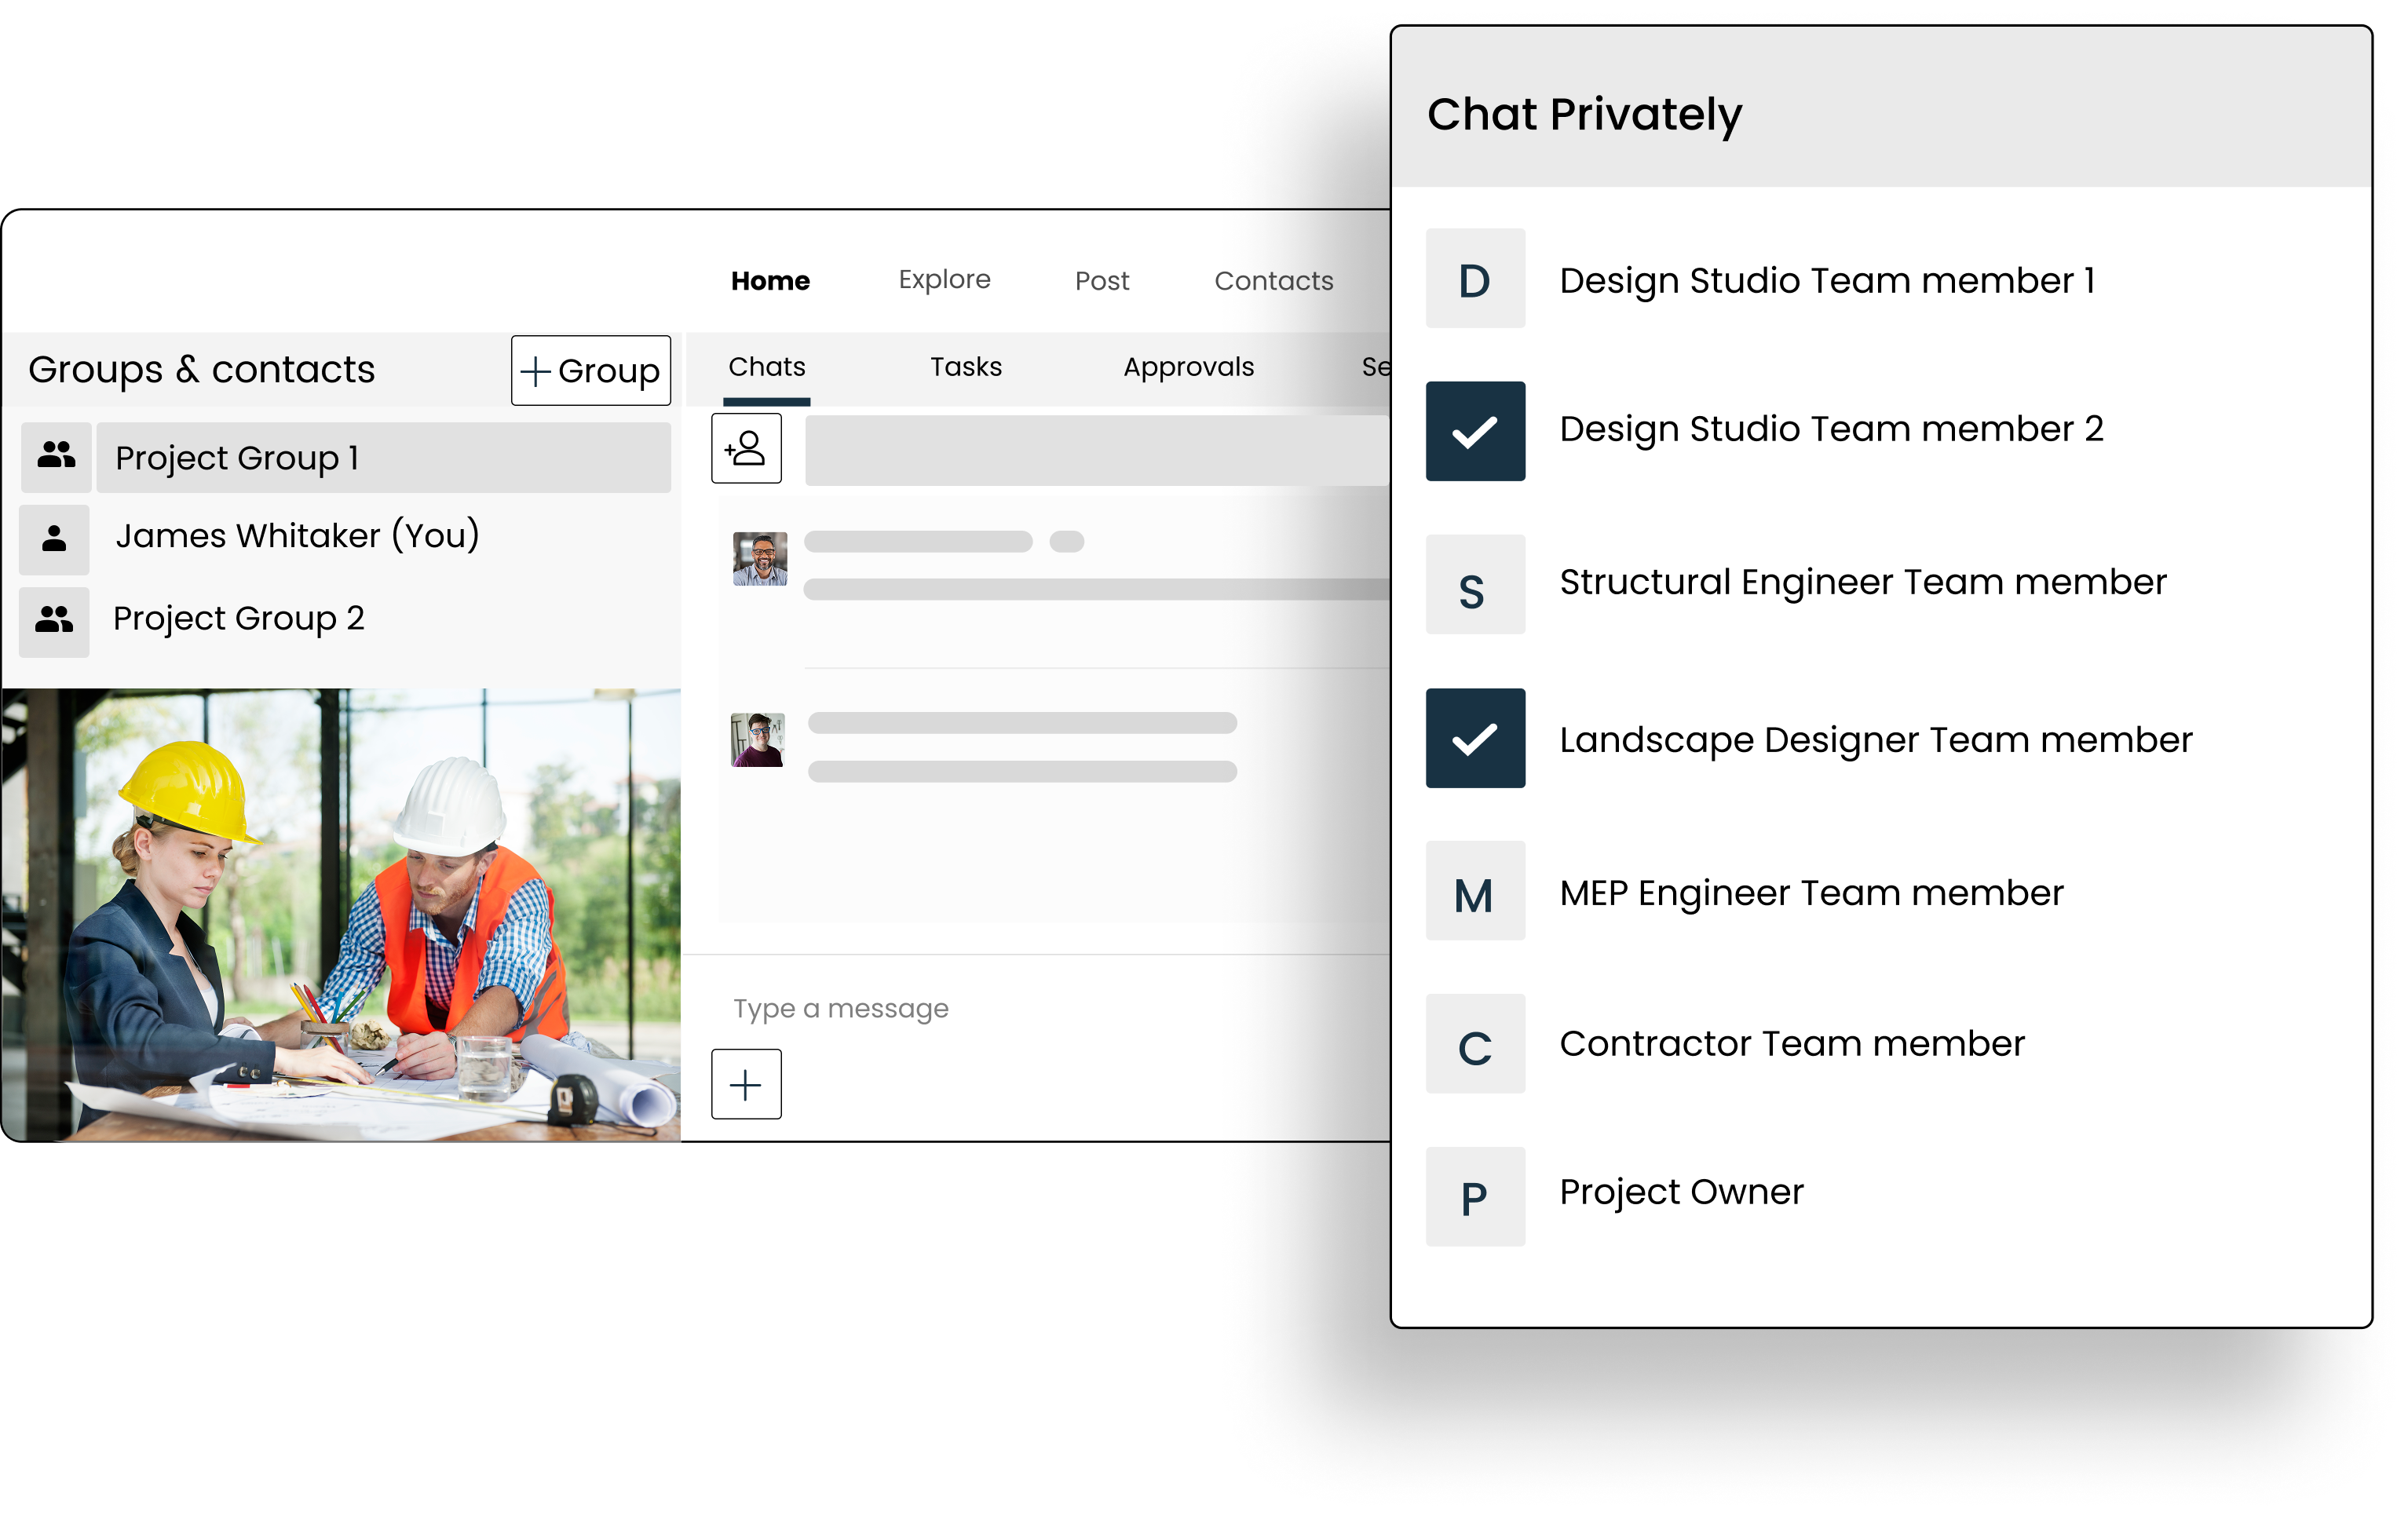Click the Project Group 1 group icon
2408x1519 pixels.
click(54, 457)
